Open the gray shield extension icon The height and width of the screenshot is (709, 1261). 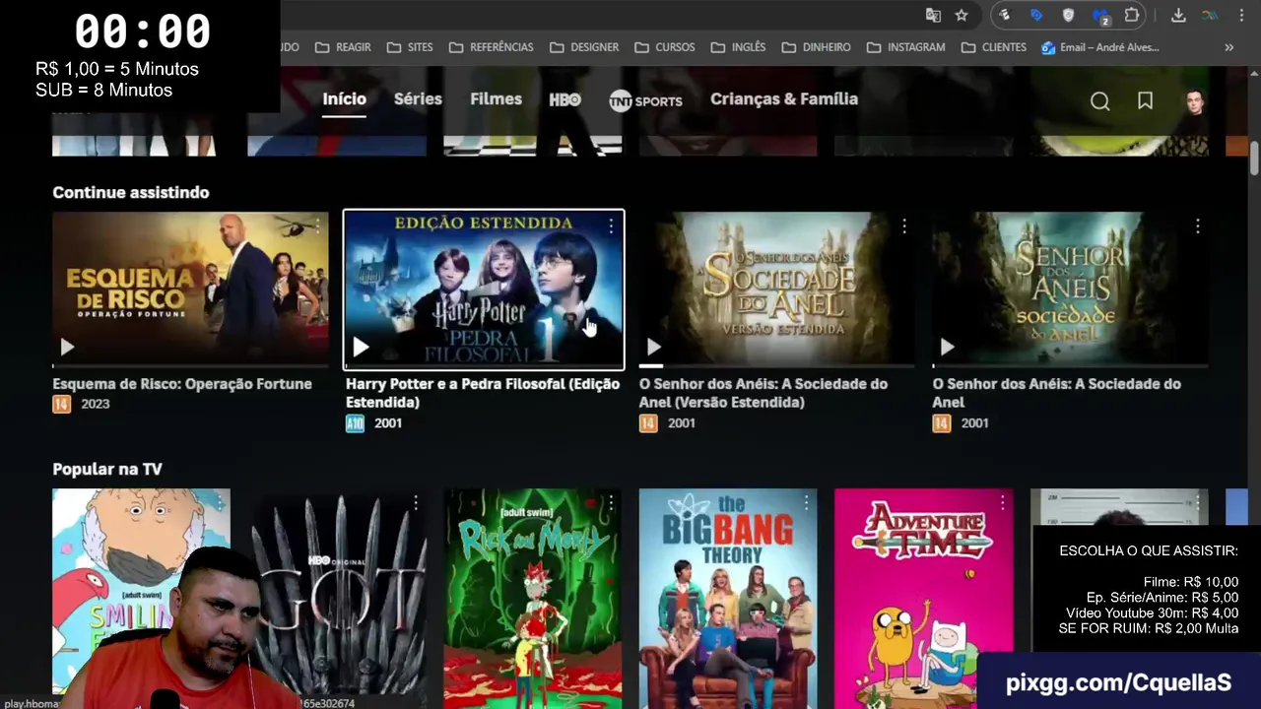pyautogui.click(x=1068, y=15)
